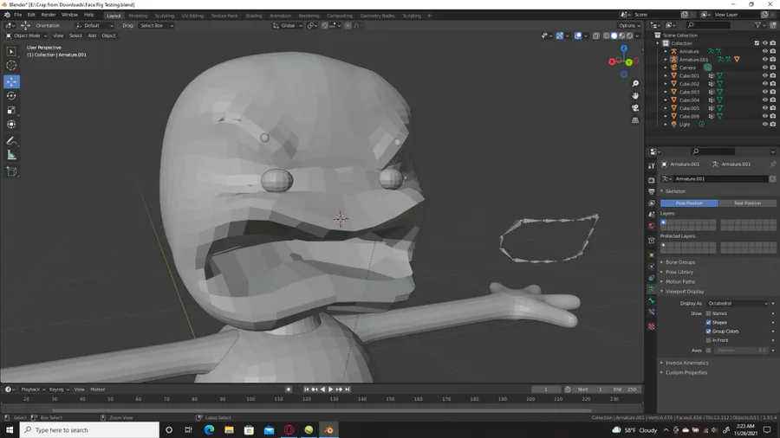Select the Scale tool

[11, 110]
